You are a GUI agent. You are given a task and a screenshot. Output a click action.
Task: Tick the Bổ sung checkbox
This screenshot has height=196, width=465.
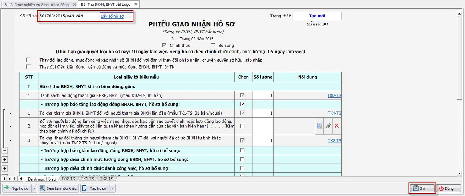[x=213, y=45]
